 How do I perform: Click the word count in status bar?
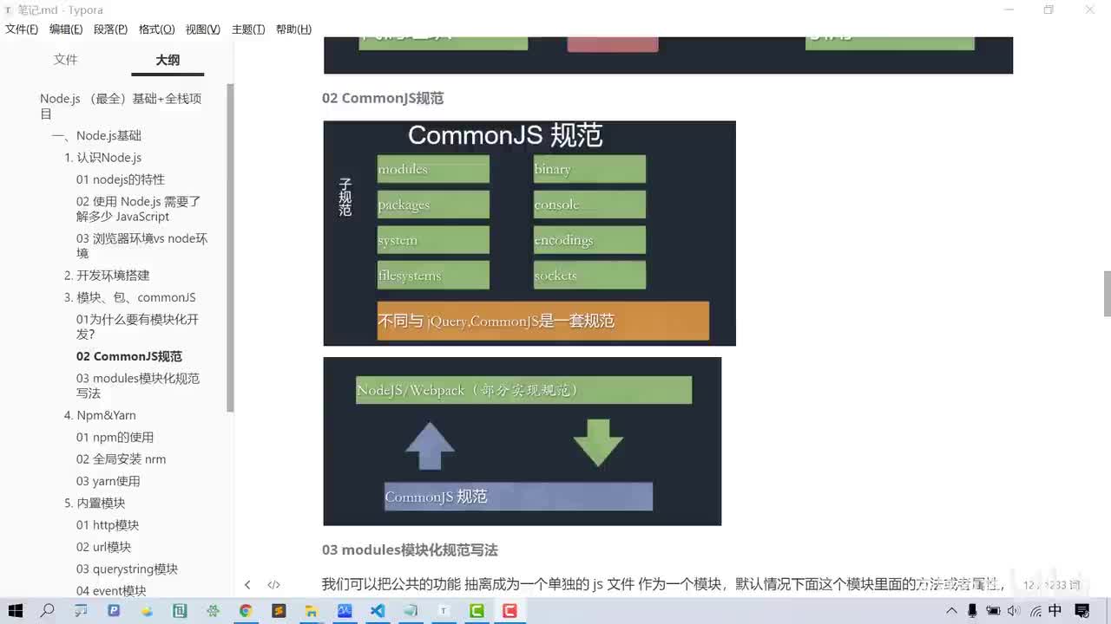(1052, 585)
